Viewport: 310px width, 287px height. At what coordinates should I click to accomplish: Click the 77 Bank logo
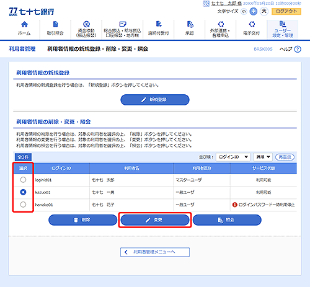pos(32,12)
